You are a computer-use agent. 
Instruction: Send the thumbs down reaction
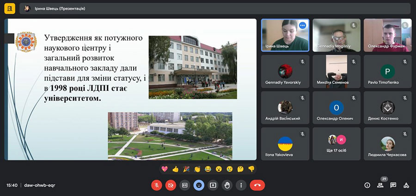pos(251,169)
